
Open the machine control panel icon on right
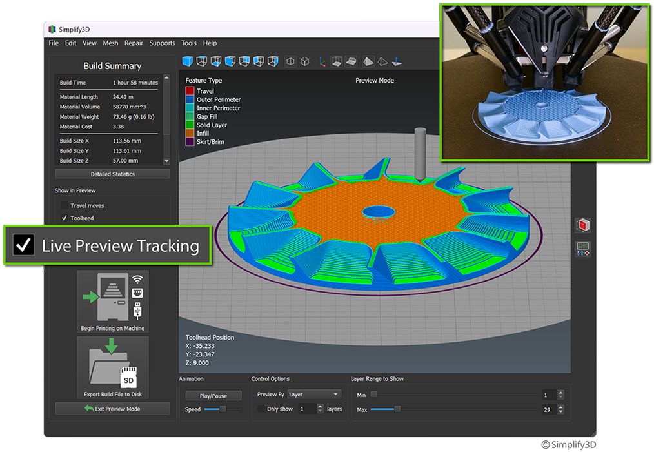[583, 249]
